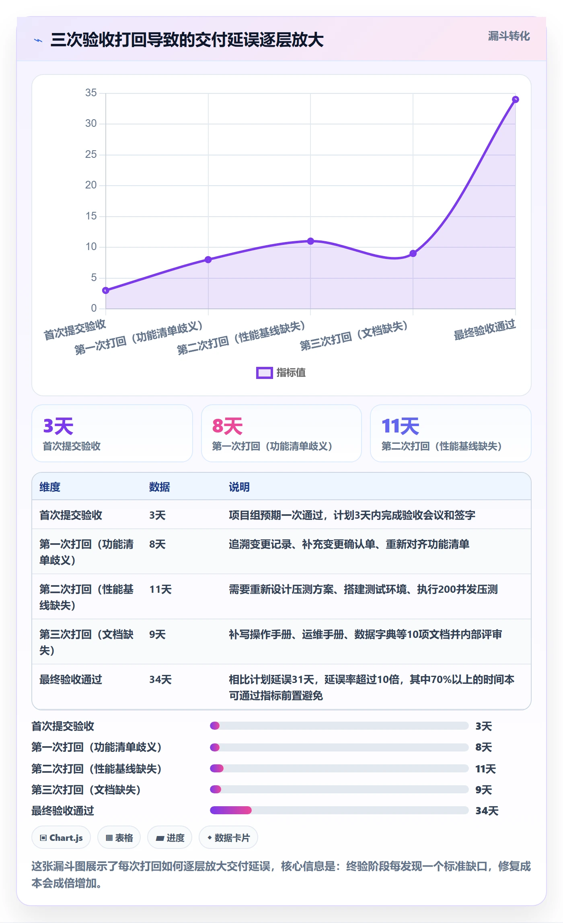Click the 维度 column header
563x923 pixels.
[x=50, y=487]
